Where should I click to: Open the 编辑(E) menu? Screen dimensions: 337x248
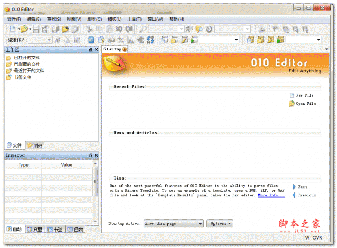34,19
